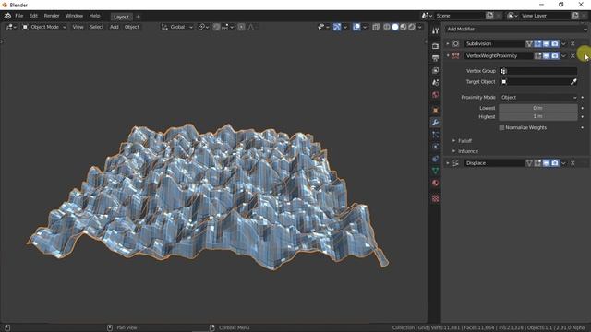Viewport: 591px width, 332px height.
Task: Remove the VertexWeightProximity modifier
Action: click(x=573, y=55)
